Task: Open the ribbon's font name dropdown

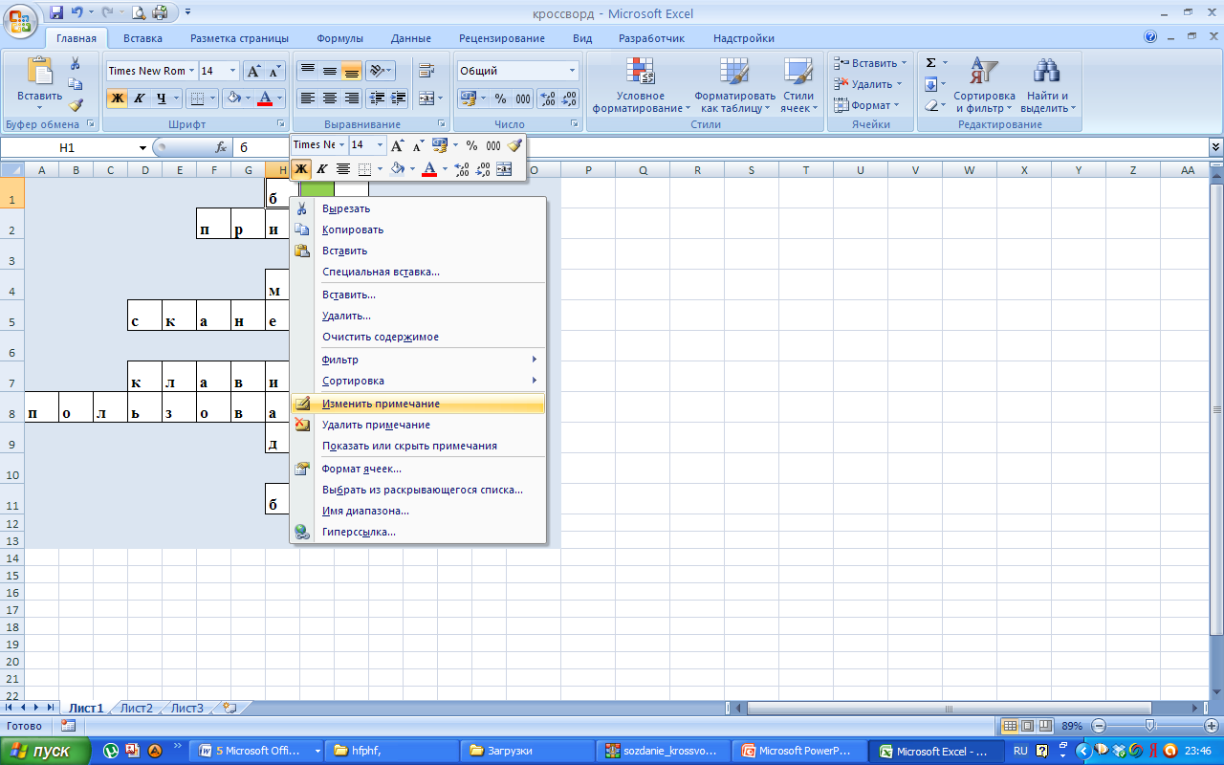Action: pos(191,71)
